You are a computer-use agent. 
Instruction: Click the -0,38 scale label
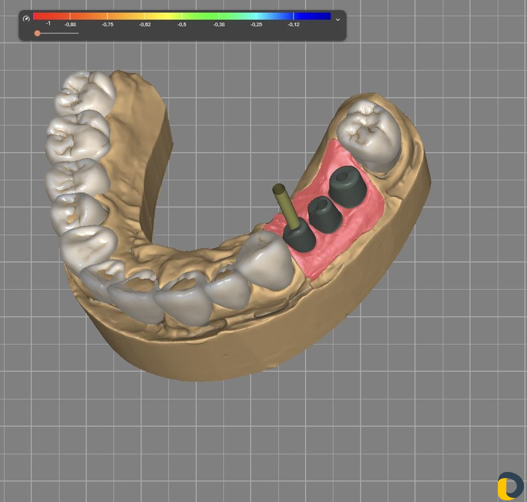(x=219, y=25)
